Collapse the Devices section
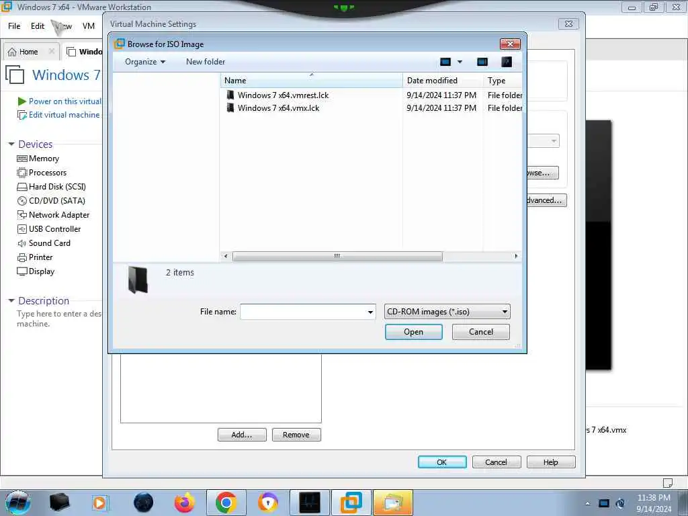The height and width of the screenshot is (516, 688). (x=11, y=144)
